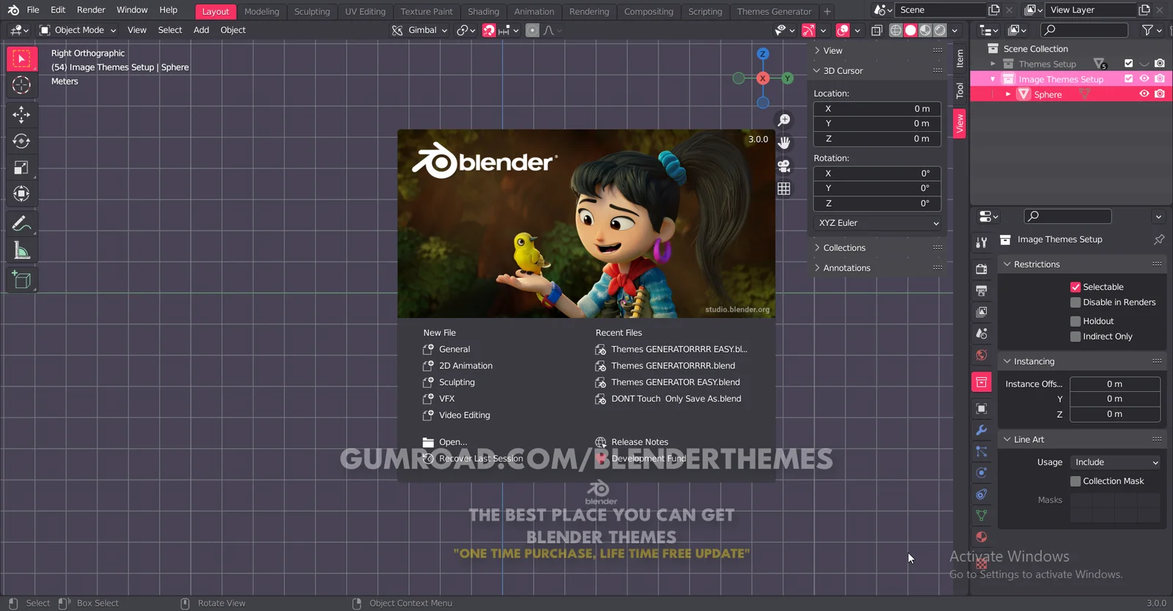
Task: Select the Select Box tool
Action: [x=21, y=59]
